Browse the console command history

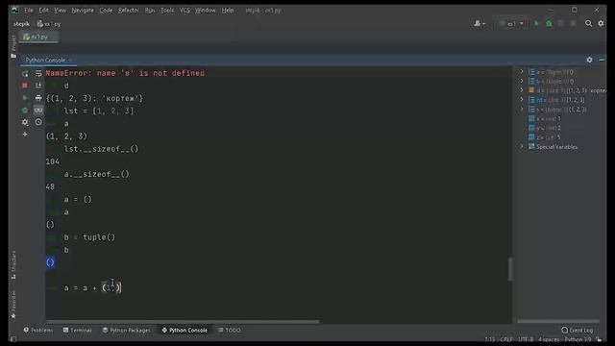(38, 122)
